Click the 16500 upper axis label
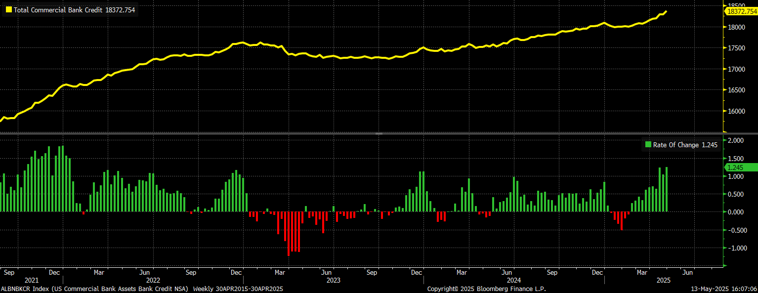This screenshot has height=293, width=758. (736, 90)
